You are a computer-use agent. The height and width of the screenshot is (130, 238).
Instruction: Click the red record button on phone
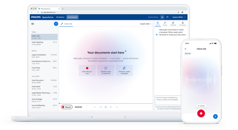point(201,113)
